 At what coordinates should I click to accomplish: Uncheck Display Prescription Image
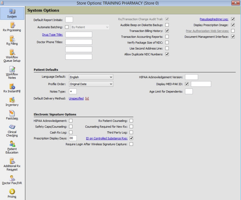(x=233, y=25)
